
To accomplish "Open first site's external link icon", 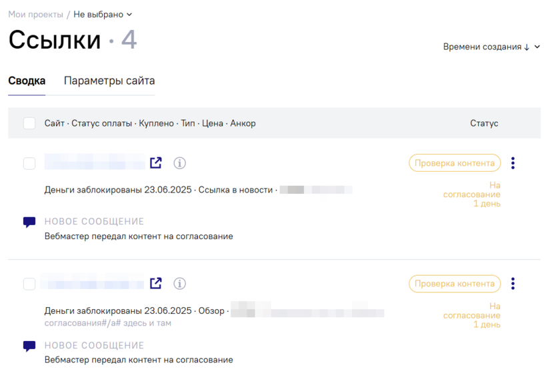I will [156, 163].
